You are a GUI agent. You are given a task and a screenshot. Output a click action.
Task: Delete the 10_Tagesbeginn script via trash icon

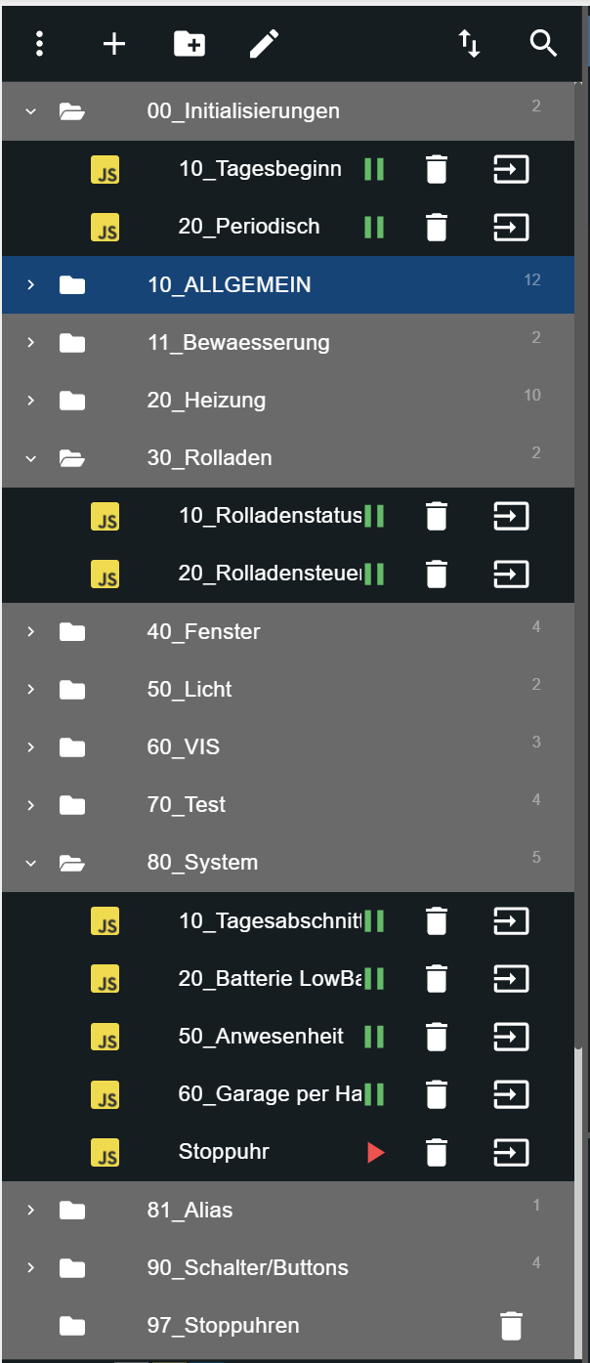[x=437, y=170]
